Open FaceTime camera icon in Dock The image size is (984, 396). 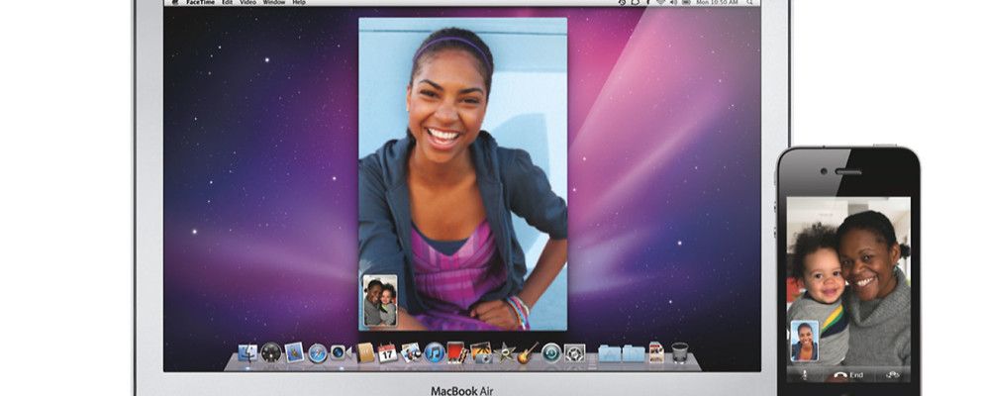click(x=341, y=352)
